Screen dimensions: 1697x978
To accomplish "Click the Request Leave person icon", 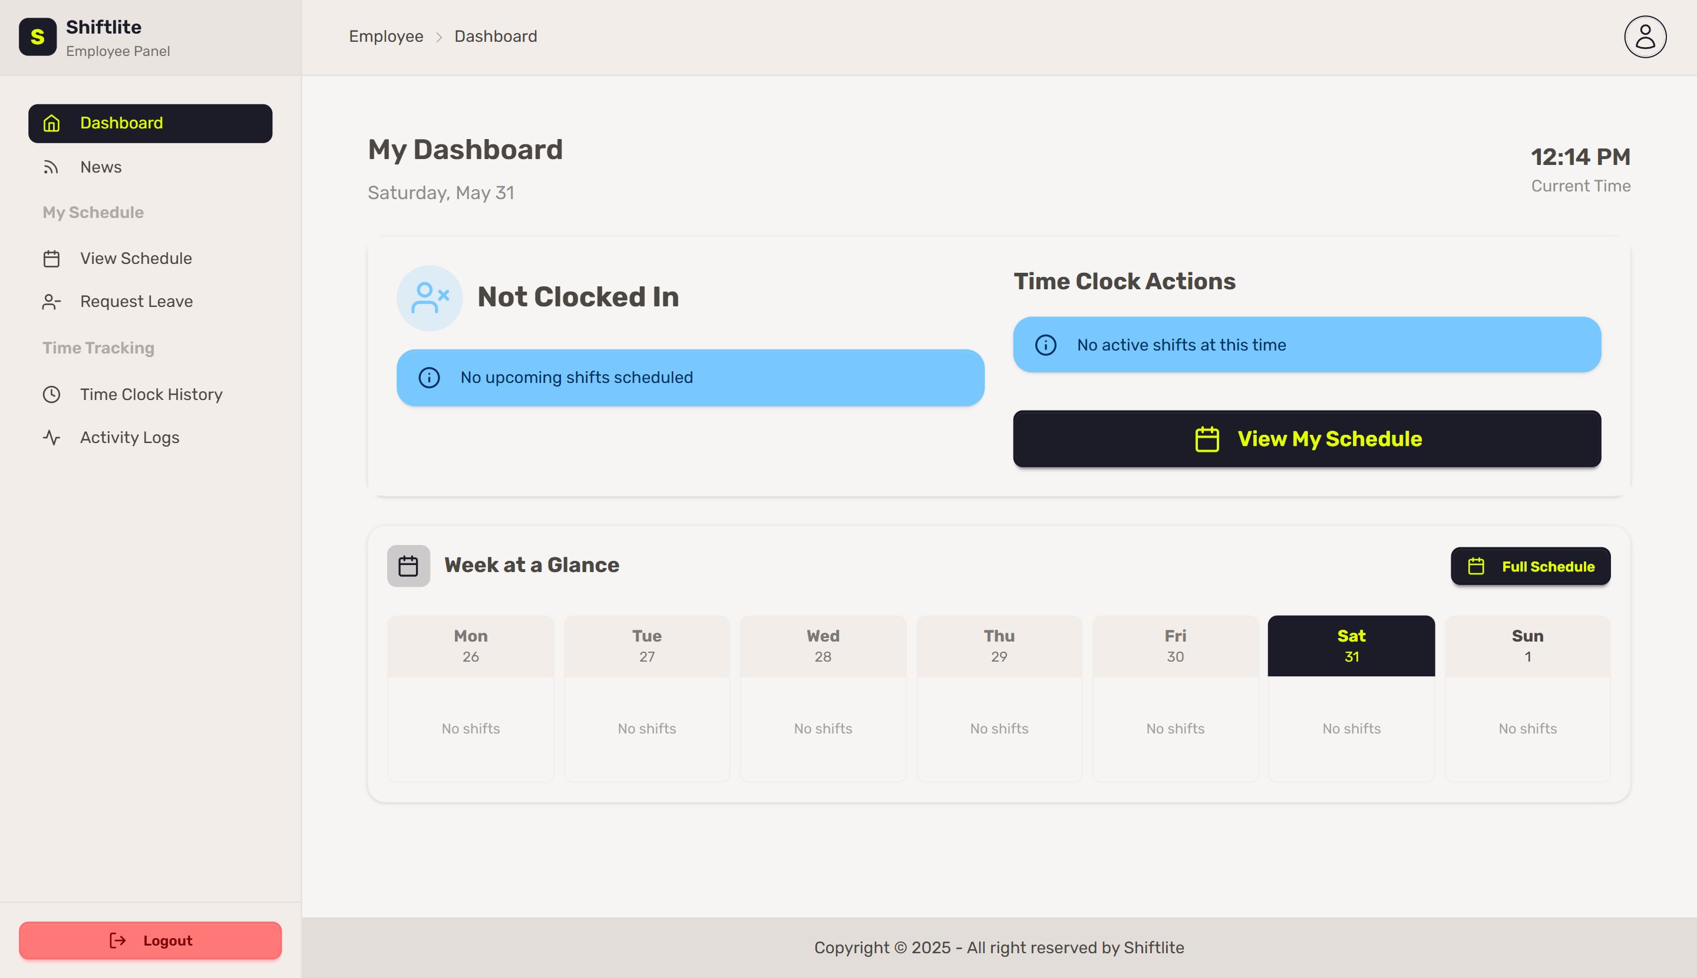I will [x=52, y=302].
